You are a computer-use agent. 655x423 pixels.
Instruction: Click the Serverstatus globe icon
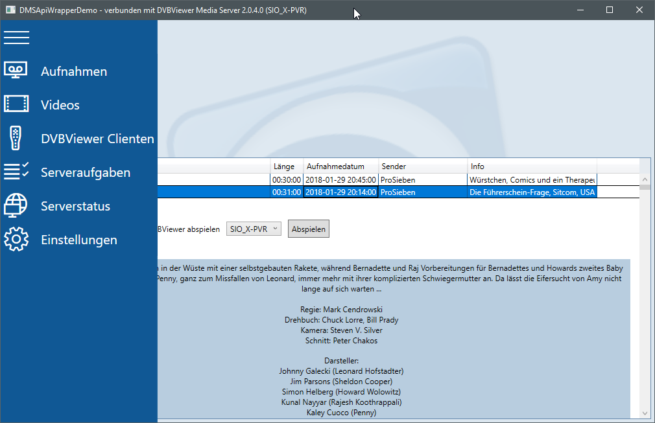16,206
